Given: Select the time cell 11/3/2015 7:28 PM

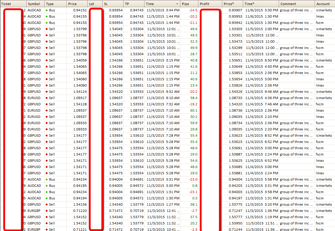Looking at the screenshot, I should pyautogui.click(x=163, y=135).
